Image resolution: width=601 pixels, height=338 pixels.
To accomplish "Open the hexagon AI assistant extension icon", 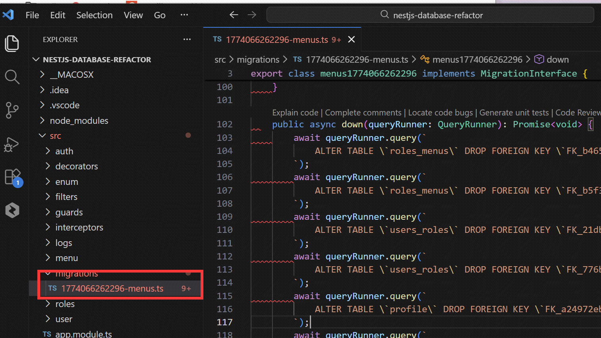I will [12, 210].
